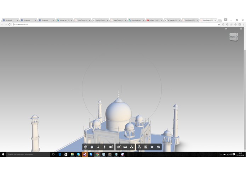This screenshot has width=246, height=175.
Task: Click the info icon at viewer top right
Action: click(x=241, y=29)
